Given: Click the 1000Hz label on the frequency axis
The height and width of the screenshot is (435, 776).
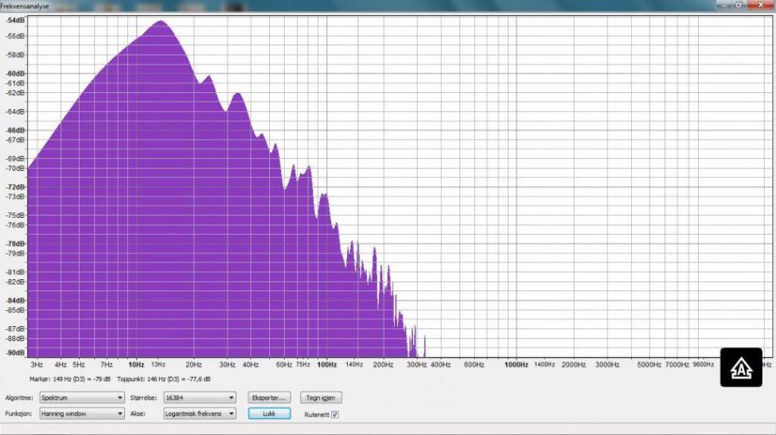Looking at the screenshot, I should (x=517, y=364).
